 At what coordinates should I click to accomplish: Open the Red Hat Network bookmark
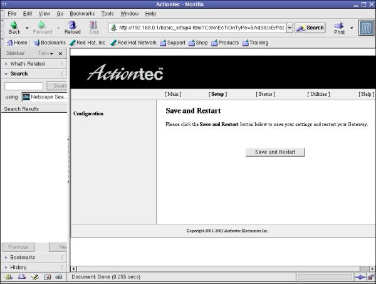click(133, 43)
